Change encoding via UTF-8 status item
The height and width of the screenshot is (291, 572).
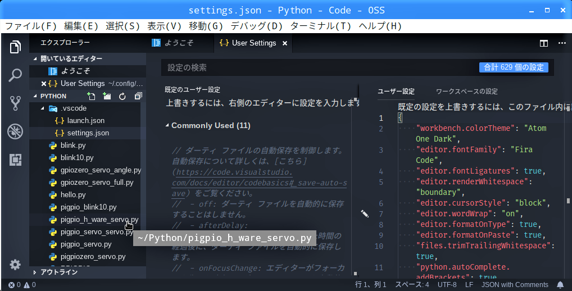coord(447,285)
